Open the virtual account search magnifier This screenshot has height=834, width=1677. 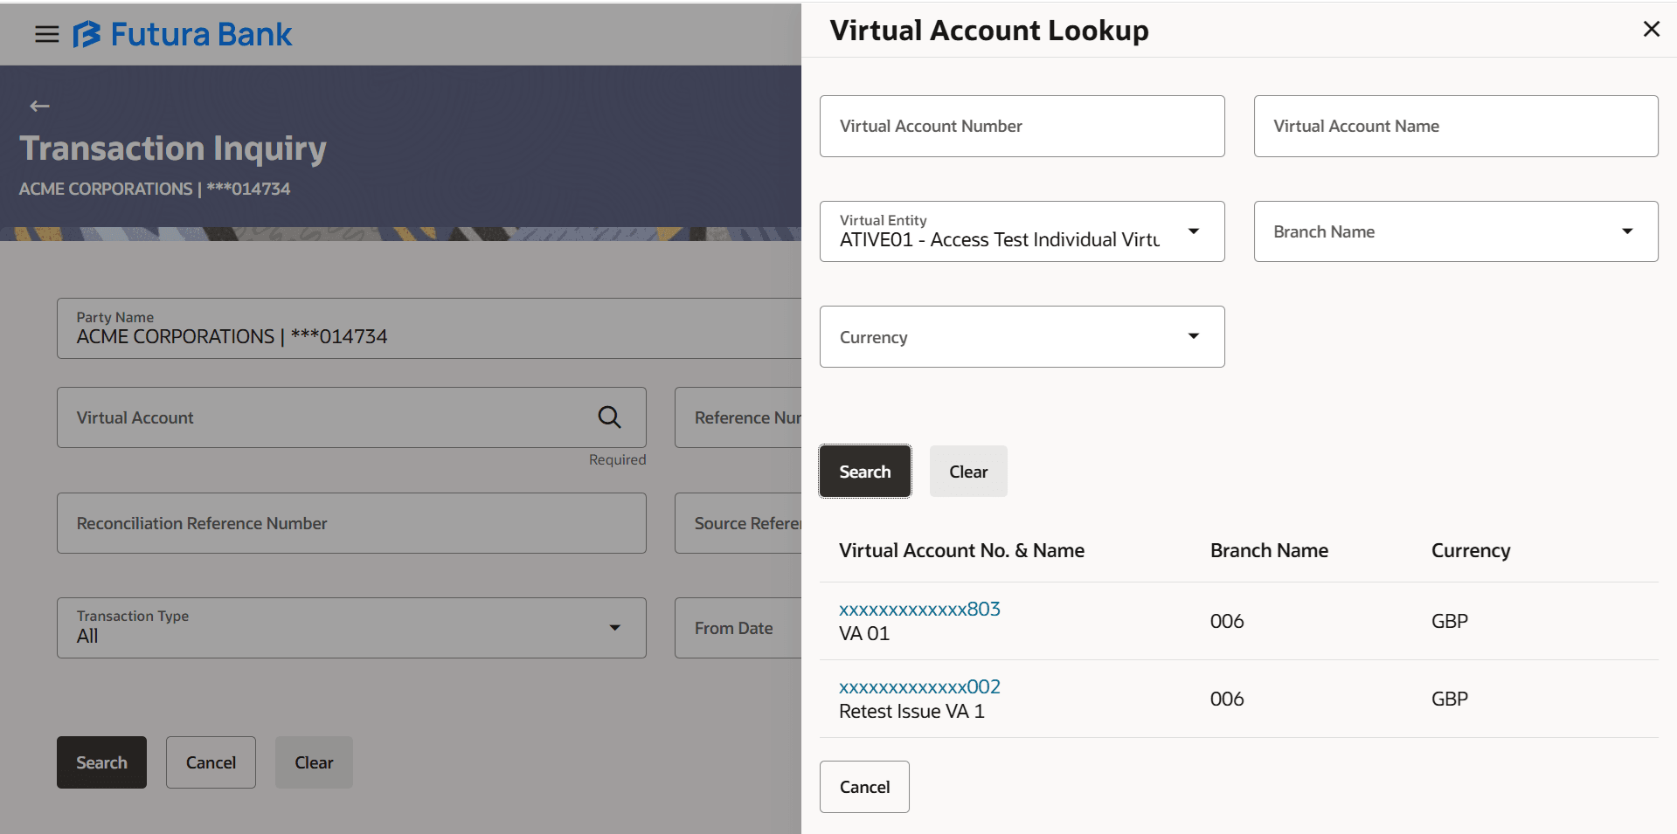[x=610, y=417]
